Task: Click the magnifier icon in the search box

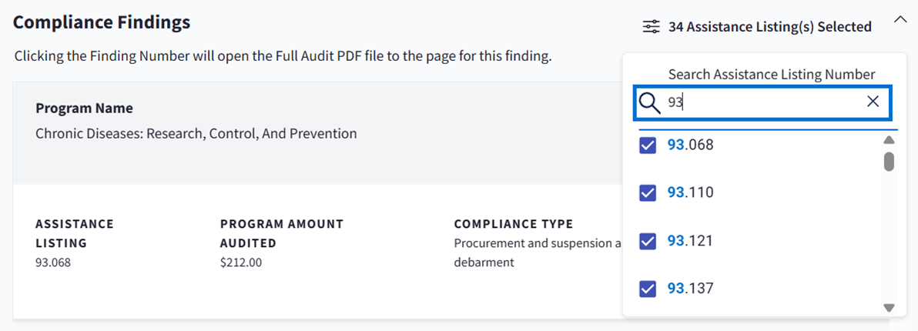Action: click(651, 102)
